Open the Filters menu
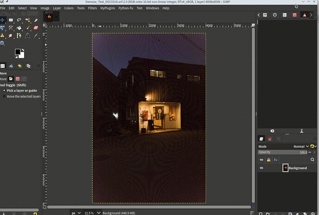 pos(92,8)
